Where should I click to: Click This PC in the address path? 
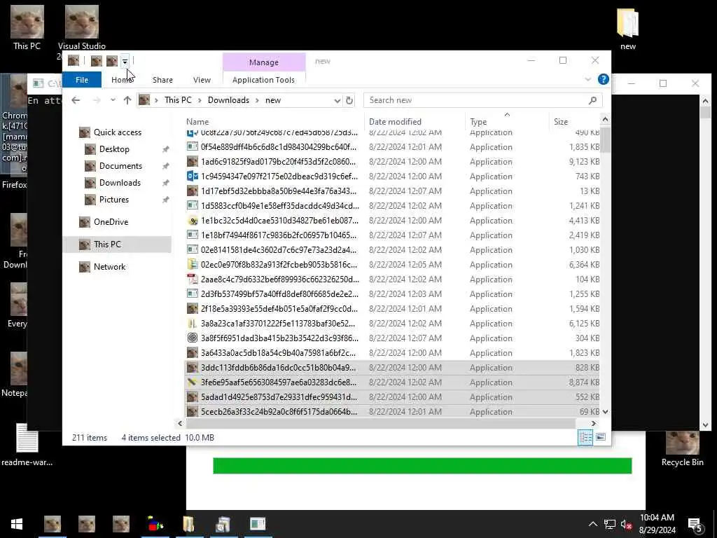[x=178, y=100]
